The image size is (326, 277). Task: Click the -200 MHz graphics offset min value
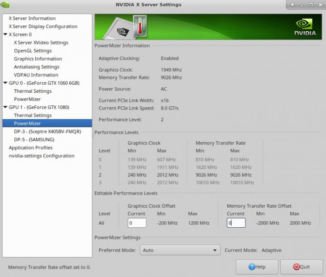[x=167, y=223]
